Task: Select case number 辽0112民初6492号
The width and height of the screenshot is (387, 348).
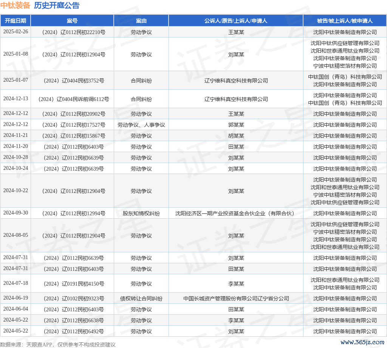Action: (x=74, y=331)
